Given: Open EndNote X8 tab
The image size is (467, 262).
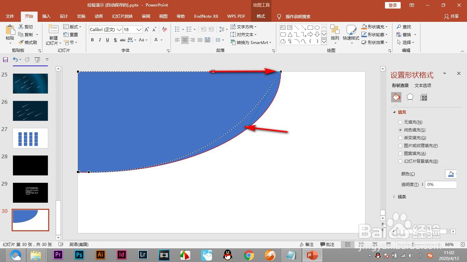Looking at the screenshot, I should click(206, 16).
